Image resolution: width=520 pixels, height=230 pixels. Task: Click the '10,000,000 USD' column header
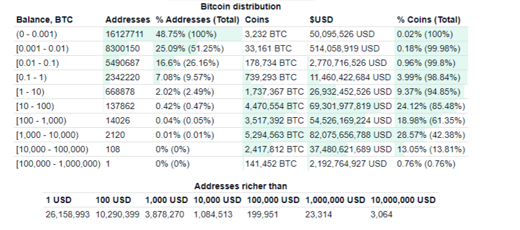tap(403, 200)
